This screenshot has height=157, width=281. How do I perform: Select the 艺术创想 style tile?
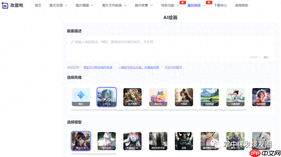click(132, 97)
